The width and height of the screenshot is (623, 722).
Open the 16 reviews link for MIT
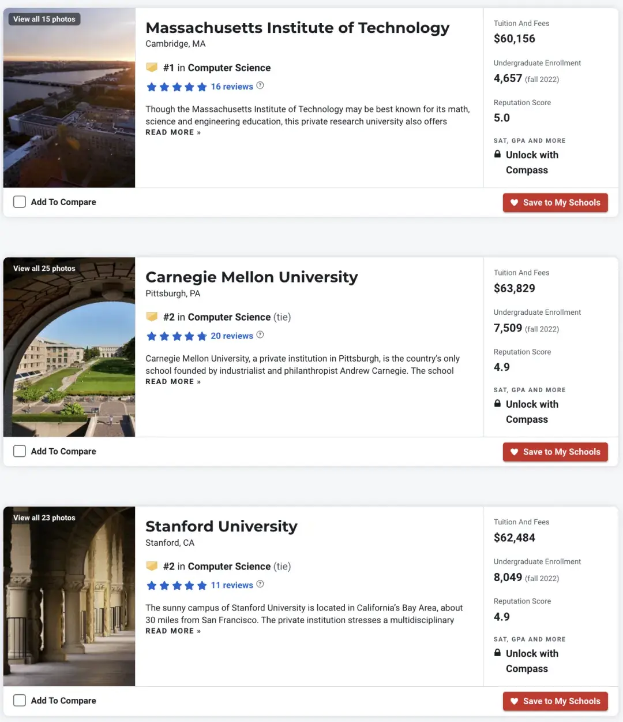[x=232, y=86]
